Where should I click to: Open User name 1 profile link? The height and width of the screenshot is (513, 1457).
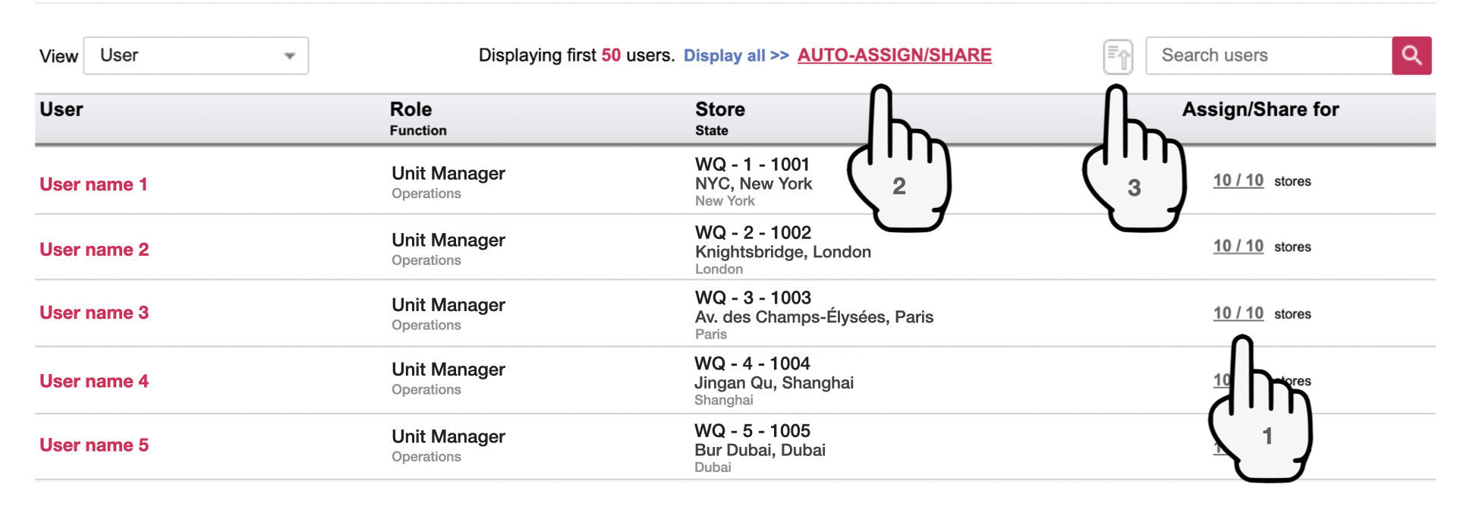pyautogui.click(x=93, y=184)
